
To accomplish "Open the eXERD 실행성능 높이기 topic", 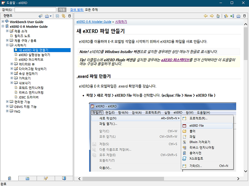I will click(x=34, y=55).
